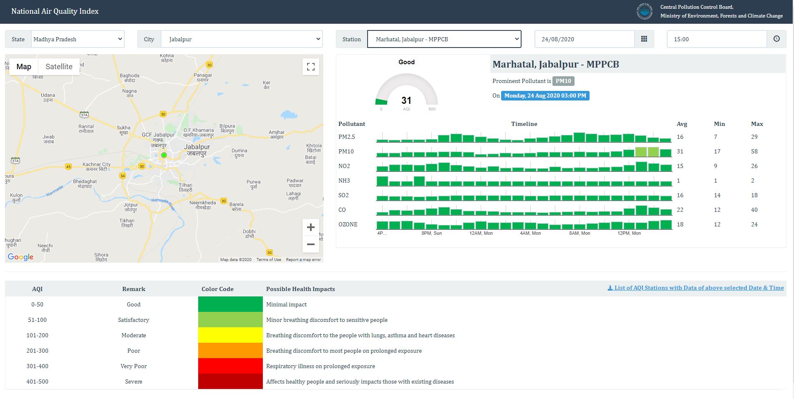Screen dimensions: 794x399
Task: Click the 8PM, Sun timeline label
Action: click(x=431, y=233)
